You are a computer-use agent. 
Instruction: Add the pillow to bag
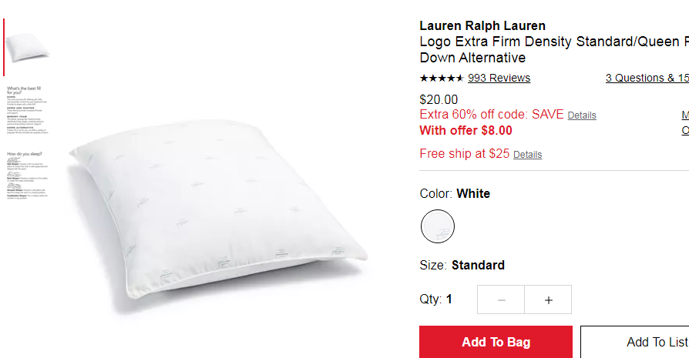pos(496,342)
